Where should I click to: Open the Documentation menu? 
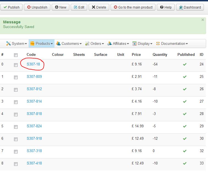click(172, 43)
